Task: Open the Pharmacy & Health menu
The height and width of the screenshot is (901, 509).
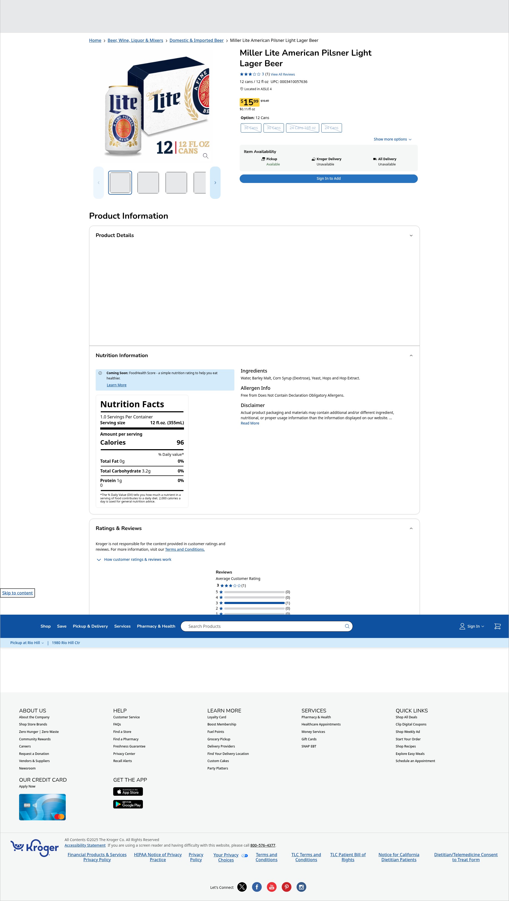Action: (156, 626)
